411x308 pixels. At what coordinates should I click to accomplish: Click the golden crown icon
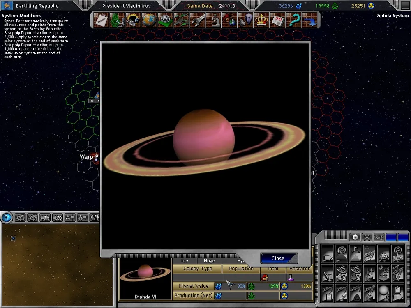(x=262, y=20)
